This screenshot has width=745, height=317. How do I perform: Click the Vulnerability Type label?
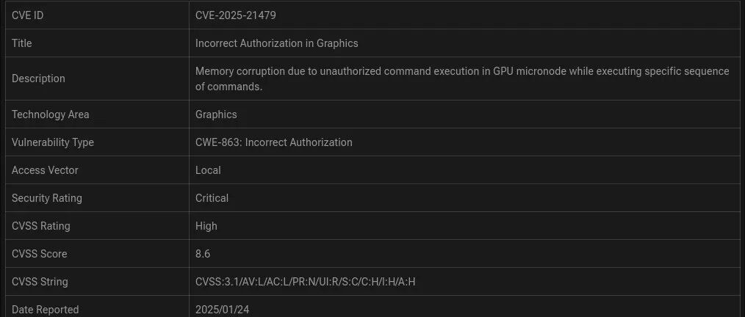click(x=53, y=142)
